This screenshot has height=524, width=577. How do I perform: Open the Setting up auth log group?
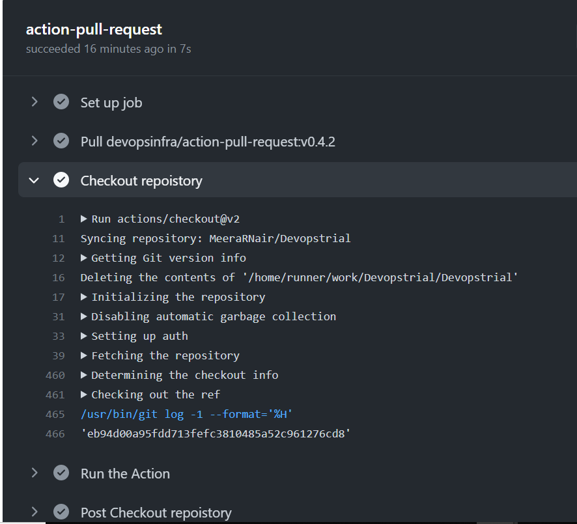click(84, 336)
